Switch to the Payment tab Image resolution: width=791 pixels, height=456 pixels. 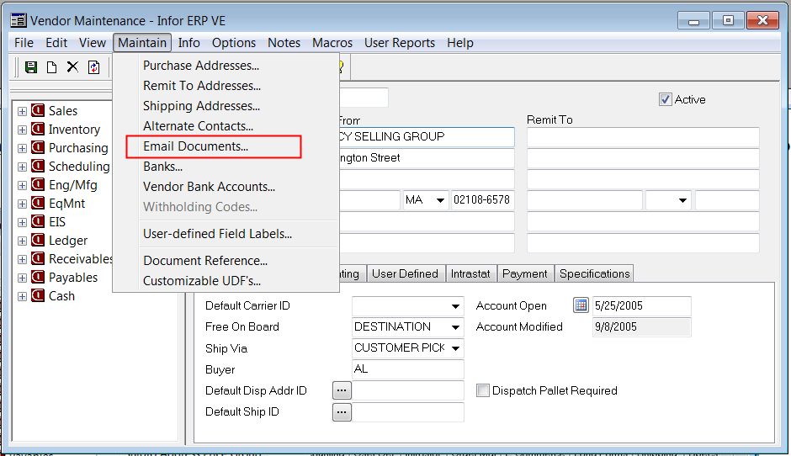524,273
